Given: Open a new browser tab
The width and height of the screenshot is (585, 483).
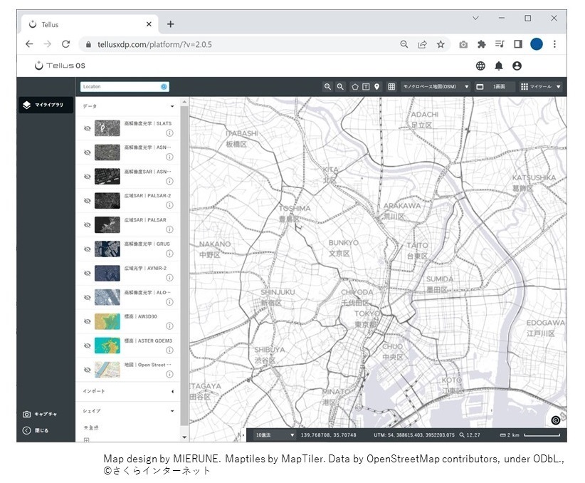Looking at the screenshot, I should point(171,24).
